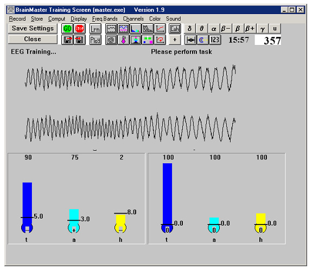Click the cyan bulb with plus sign

[x=74, y=229]
